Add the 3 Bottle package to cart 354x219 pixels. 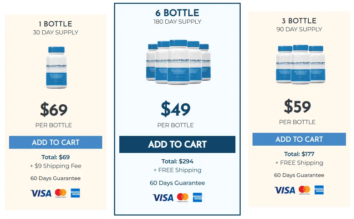coord(299,139)
